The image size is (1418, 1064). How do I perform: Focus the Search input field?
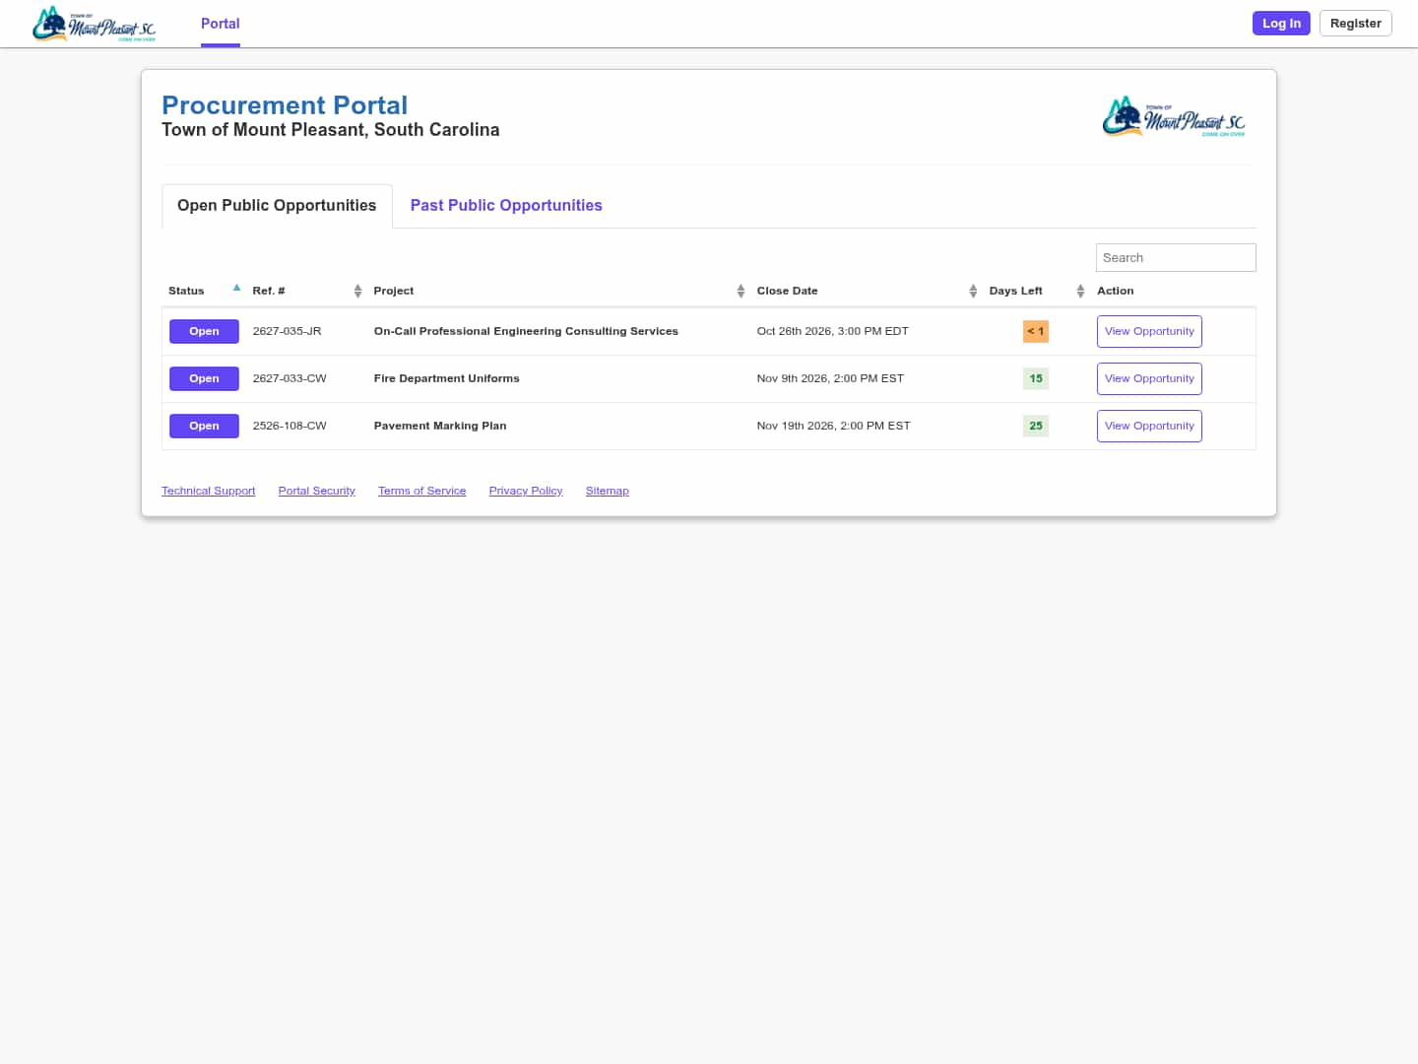(x=1176, y=258)
